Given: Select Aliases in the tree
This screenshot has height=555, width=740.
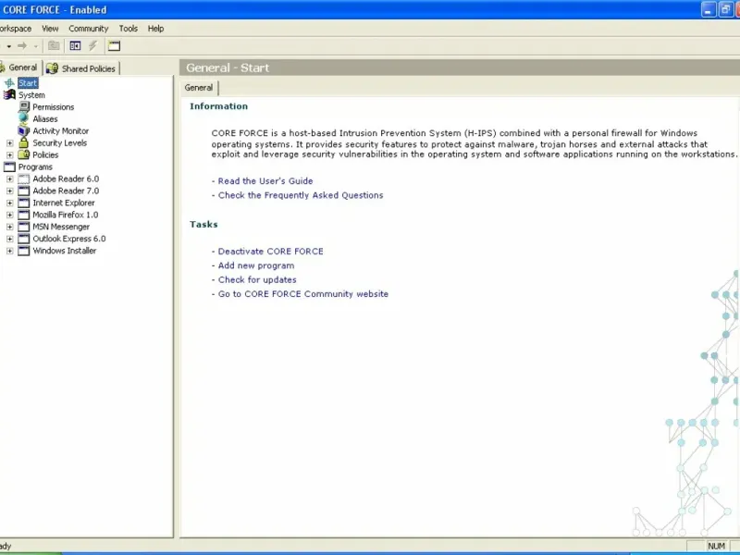Looking at the screenshot, I should [45, 119].
